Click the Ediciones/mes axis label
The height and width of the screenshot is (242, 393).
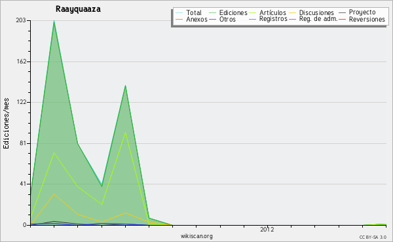6,124
